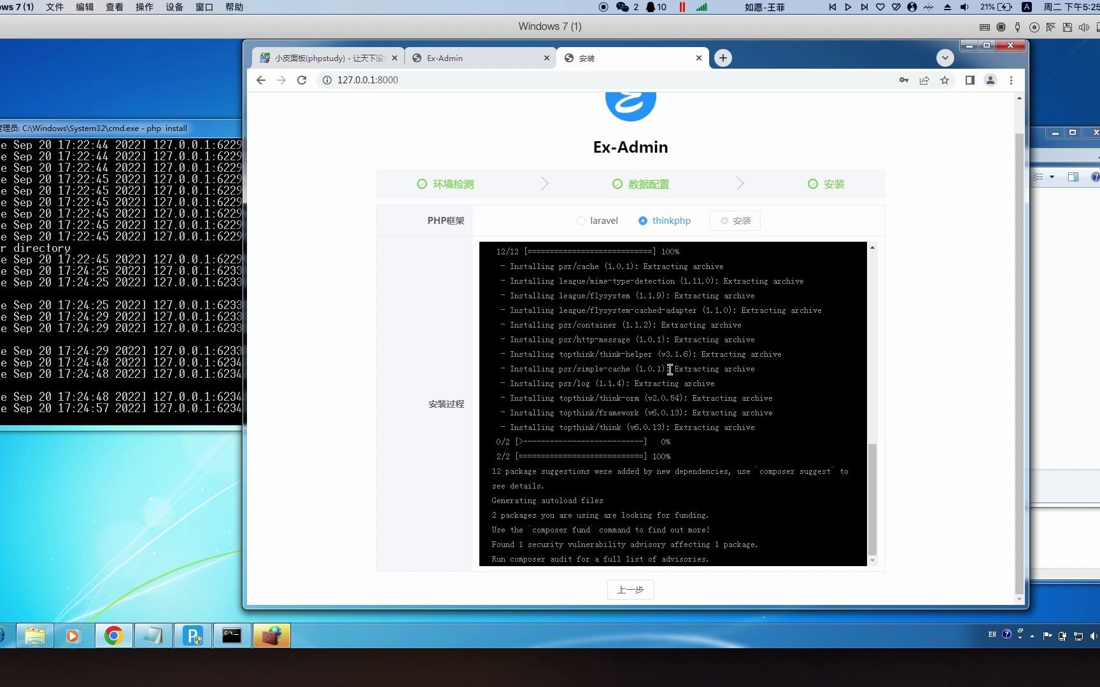Viewport: 1100px width, 687px height.
Task: Click the notification bell showing 10
Action: [656, 7]
